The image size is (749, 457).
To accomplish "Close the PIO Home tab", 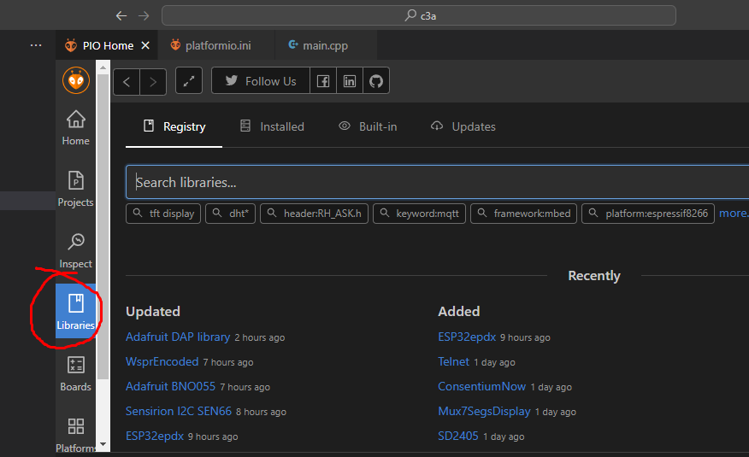I will [145, 45].
